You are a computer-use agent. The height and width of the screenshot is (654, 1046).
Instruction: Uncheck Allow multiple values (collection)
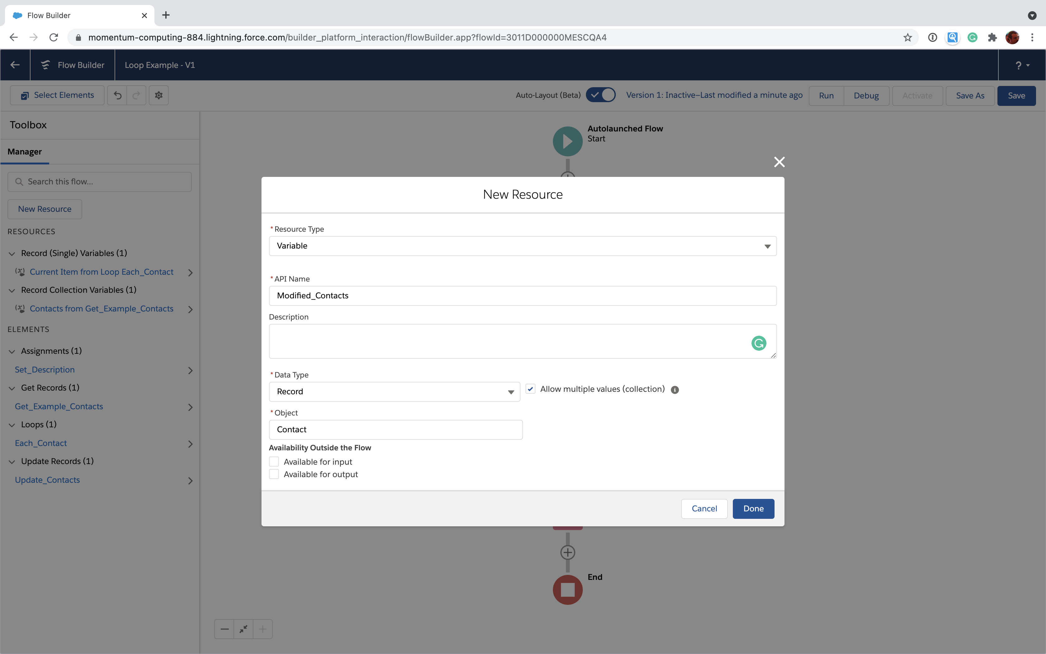tap(530, 389)
